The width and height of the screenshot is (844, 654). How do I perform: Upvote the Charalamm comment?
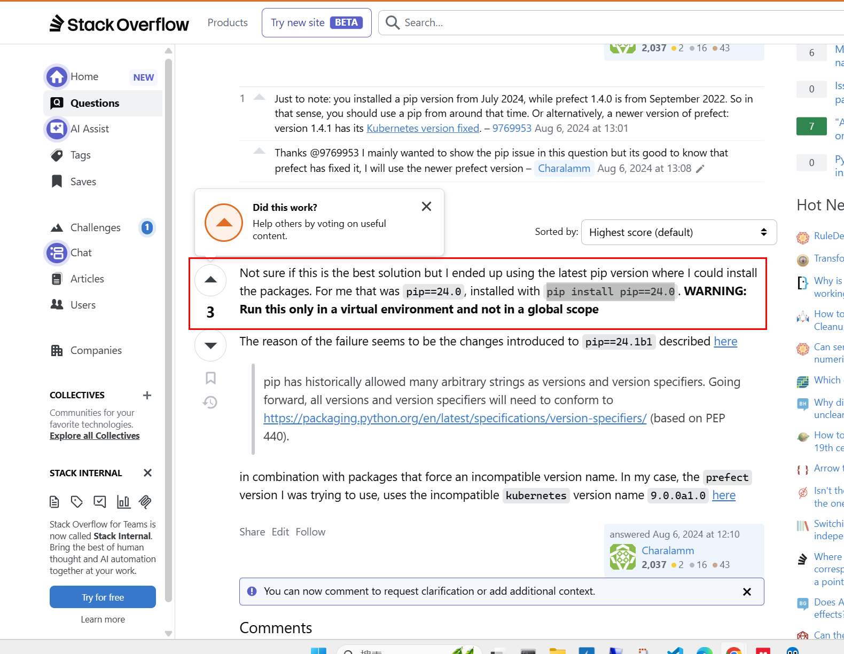259,151
